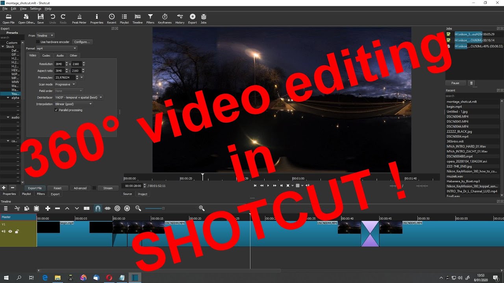The width and height of the screenshot is (504, 283).
Task: Show the Peak Meter panel
Action: point(79,19)
